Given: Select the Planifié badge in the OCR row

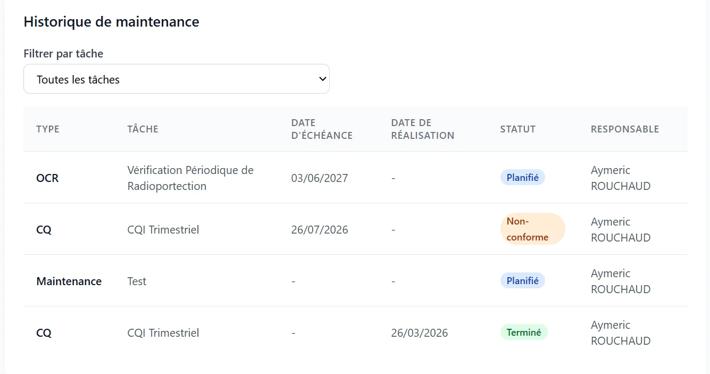Looking at the screenshot, I should (523, 178).
